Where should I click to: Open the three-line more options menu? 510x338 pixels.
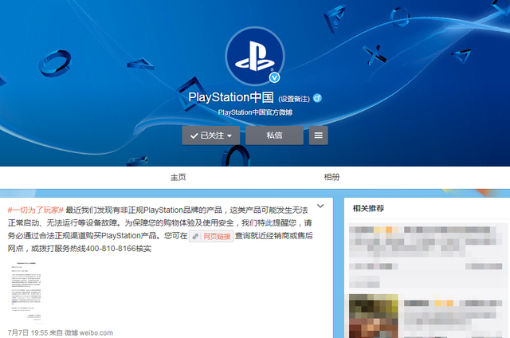318,136
